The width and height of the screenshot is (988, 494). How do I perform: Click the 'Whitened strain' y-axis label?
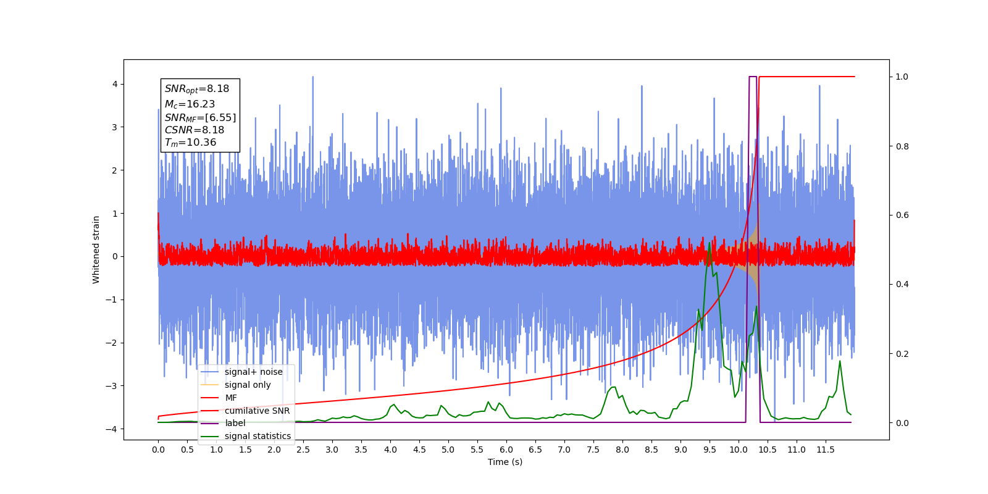tap(96, 249)
